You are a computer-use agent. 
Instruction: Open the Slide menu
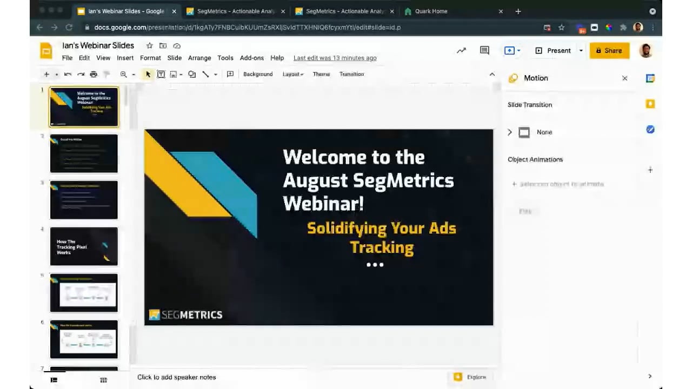click(x=174, y=58)
